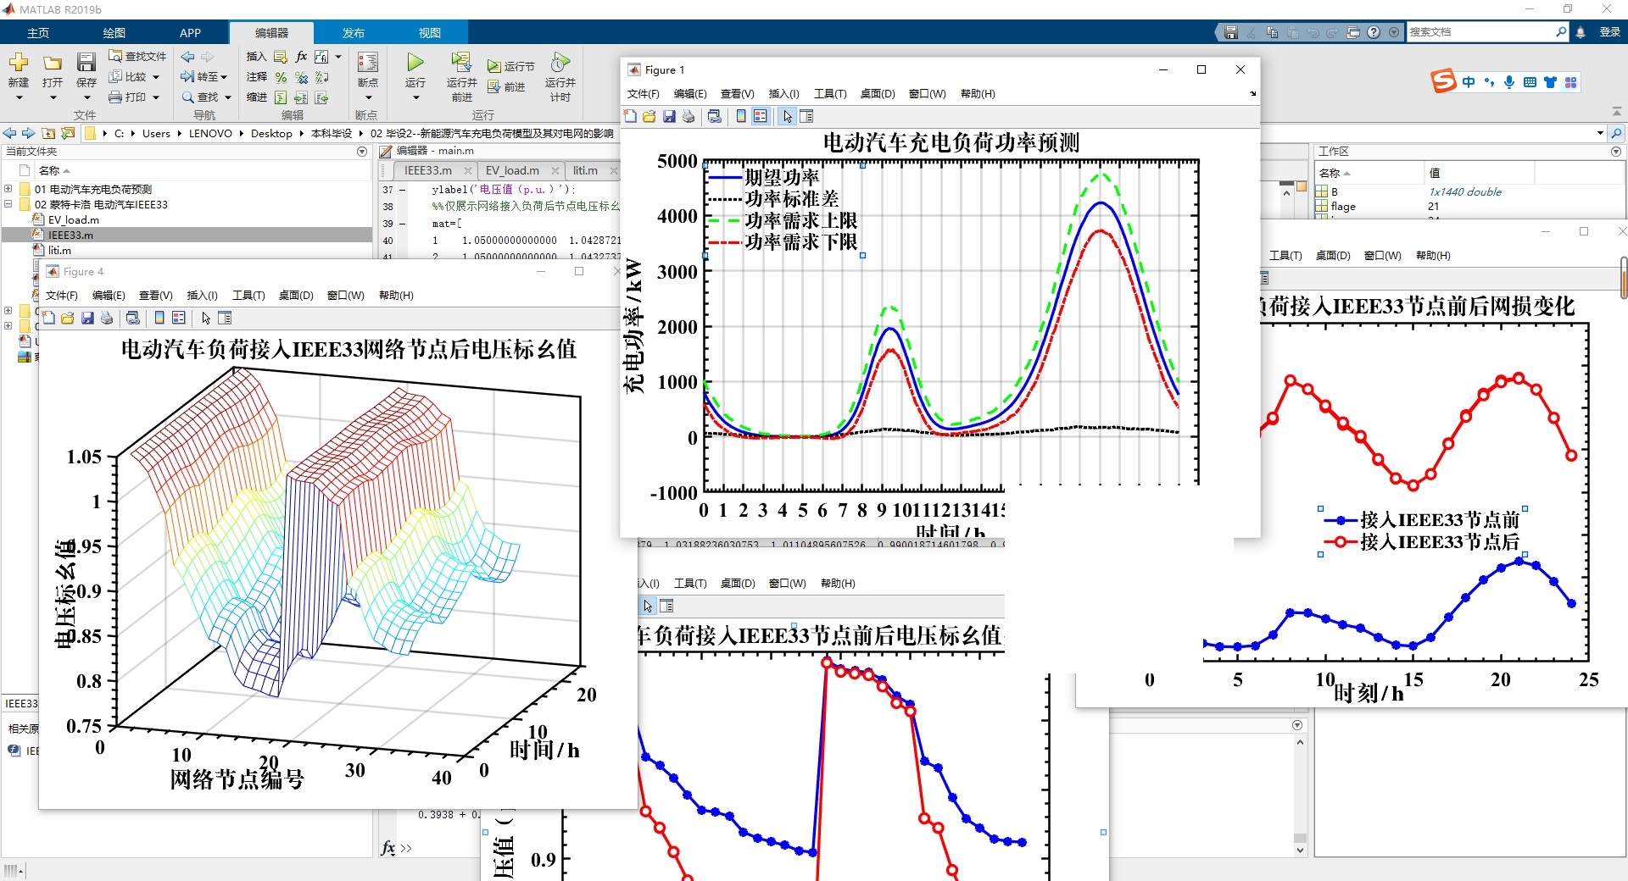1628x881 pixels.
Task: Open the Current Folder panel actions menu
Action: pyautogui.click(x=362, y=152)
